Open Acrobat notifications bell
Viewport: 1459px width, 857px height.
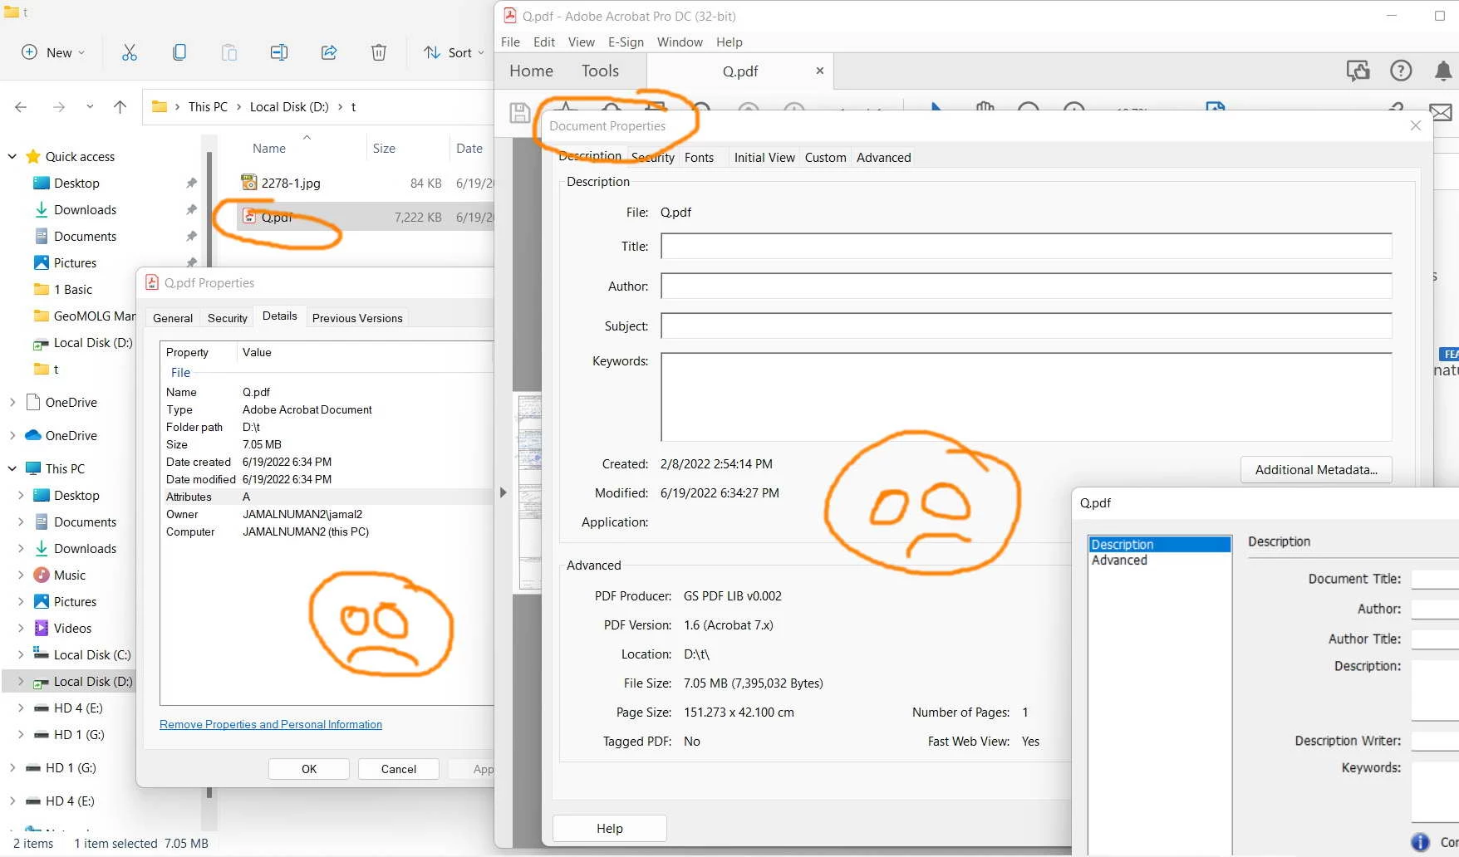tap(1444, 71)
